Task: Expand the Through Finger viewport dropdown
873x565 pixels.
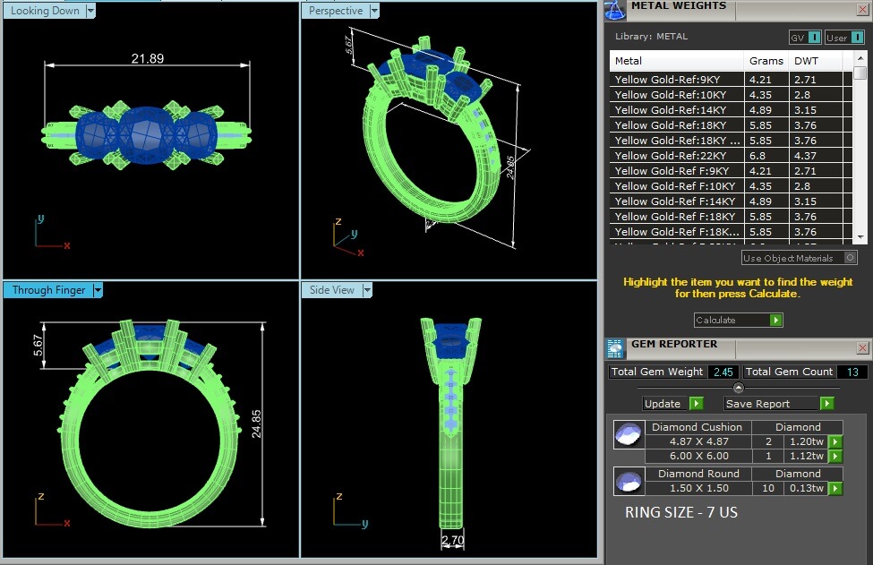Action: 98,290
